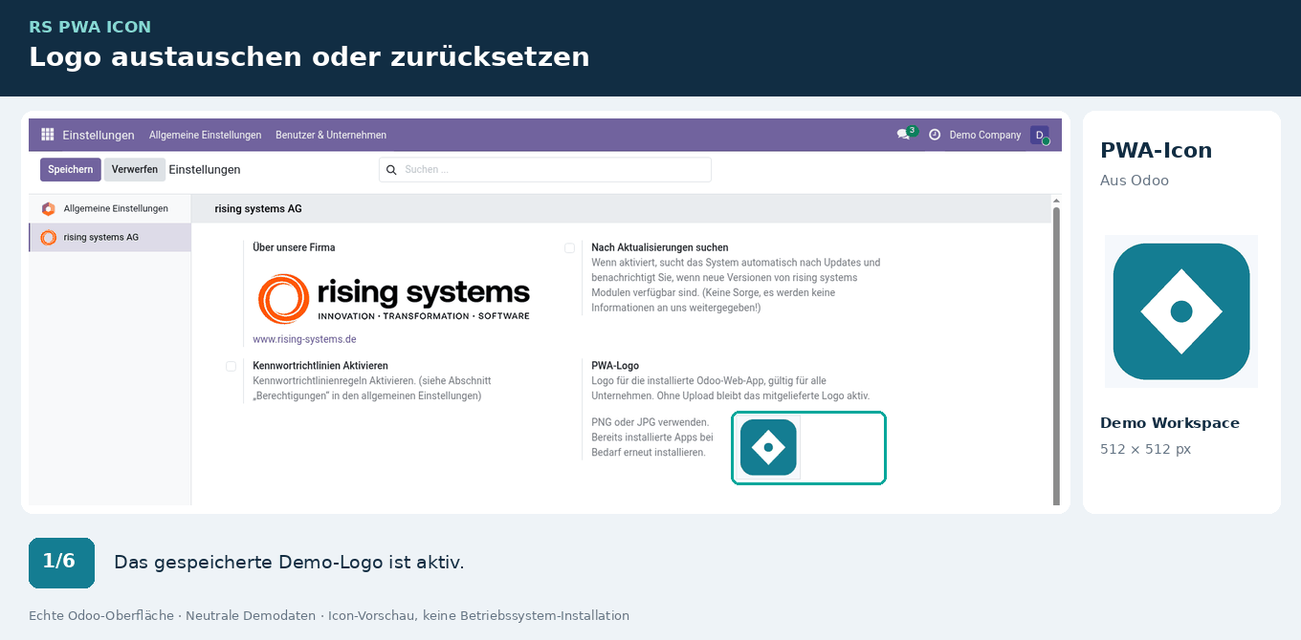The height and width of the screenshot is (640, 1301).
Task: Click the Verwerfen button
Action: click(x=135, y=169)
